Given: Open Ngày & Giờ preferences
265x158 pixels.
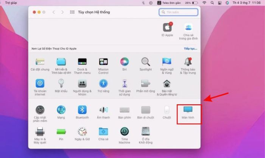Looking at the screenshot, I should 82,134.
